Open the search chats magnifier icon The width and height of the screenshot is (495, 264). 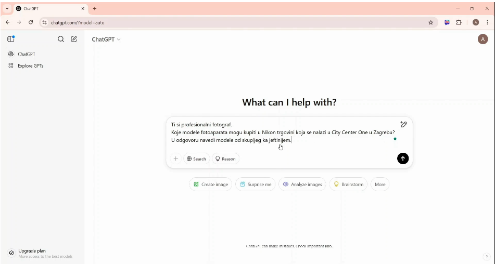tap(61, 39)
